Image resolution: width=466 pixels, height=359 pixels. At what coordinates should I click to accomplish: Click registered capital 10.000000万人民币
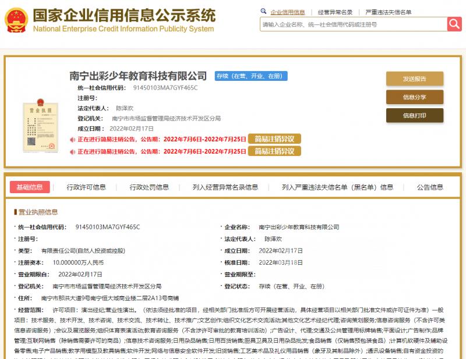(x=78, y=263)
